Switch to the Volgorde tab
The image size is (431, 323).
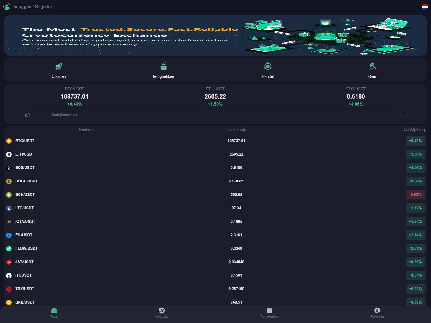[x=162, y=313]
